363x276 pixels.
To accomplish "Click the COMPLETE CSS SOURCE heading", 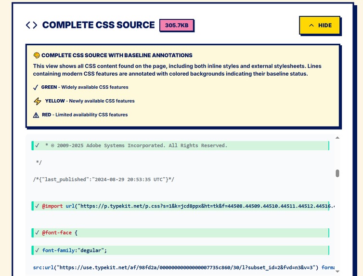I will [x=98, y=25].
